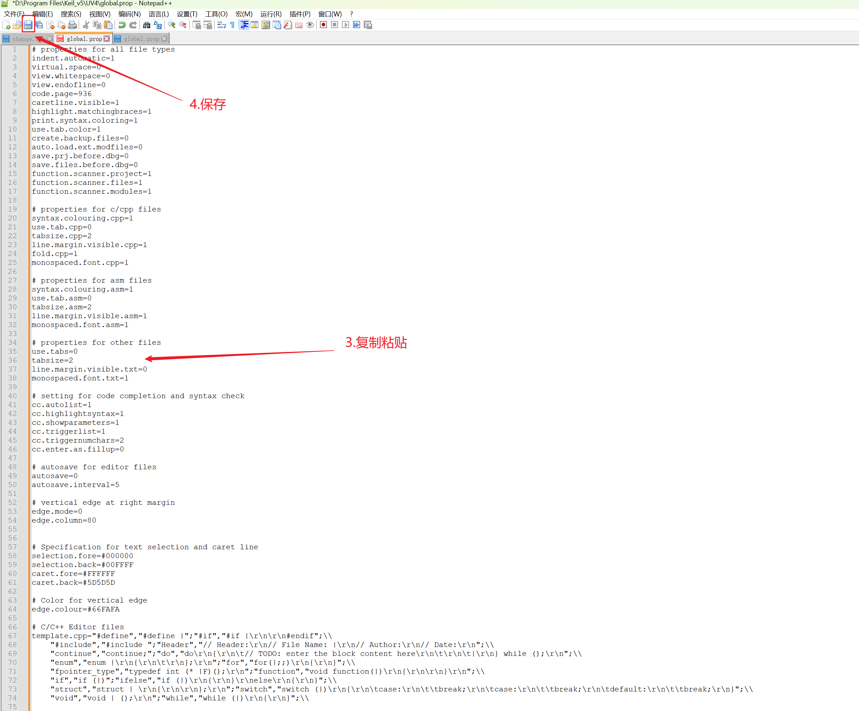This screenshot has height=711, width=859.
Task: Click the Open file folder icon
Action: point(17,25)
